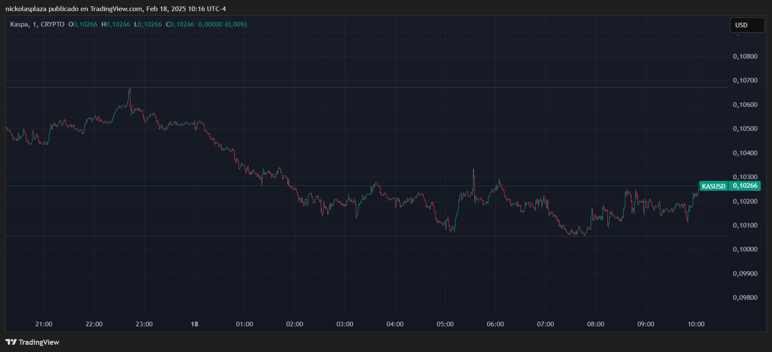
Task: Click the 0,10500 price axis label
Action: point(745,129)
